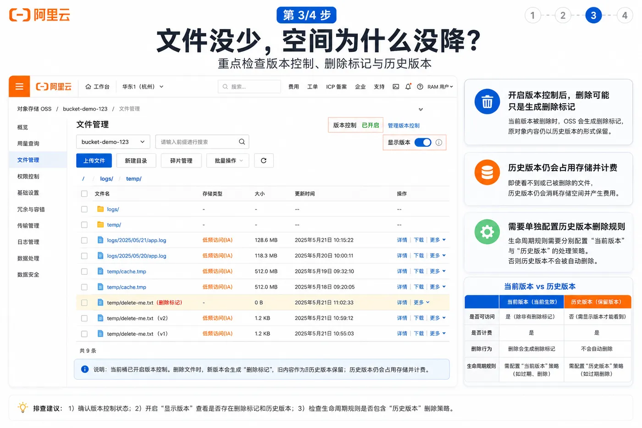This screenshot has height=428, width=642.
Task: Check the logs/ folder row checkbox
Action: click(84, 209)
